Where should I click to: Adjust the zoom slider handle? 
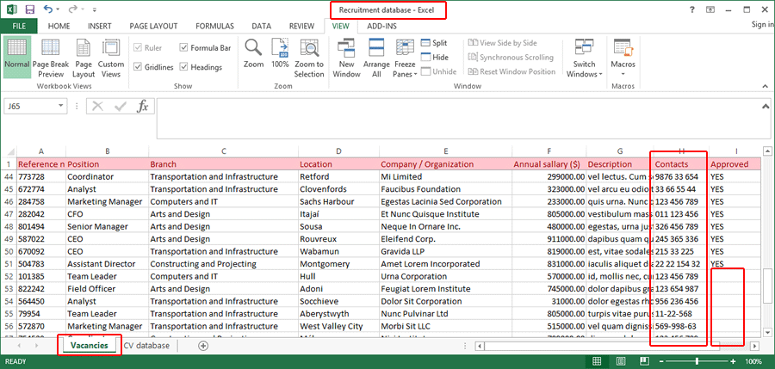(x=697, y=361)
